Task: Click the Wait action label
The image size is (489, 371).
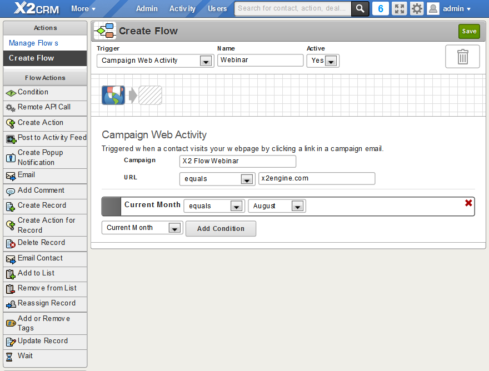Action: point(25,355)
